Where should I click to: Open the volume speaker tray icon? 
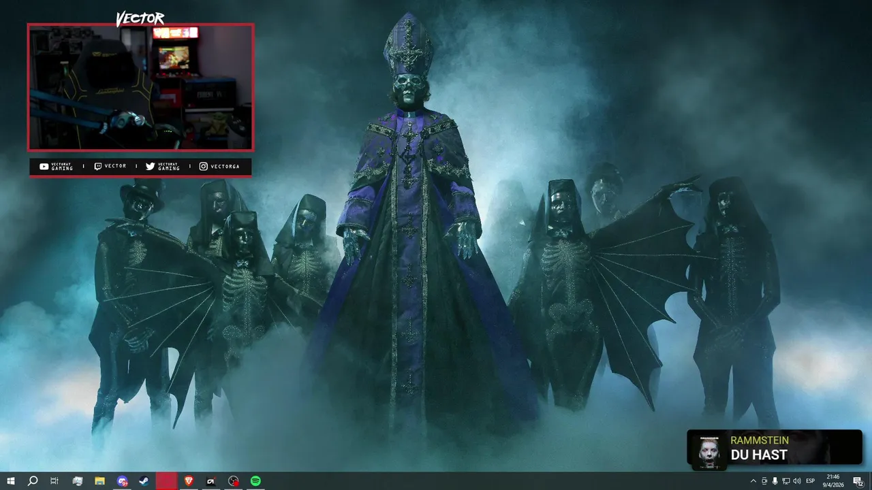(797, 481)
